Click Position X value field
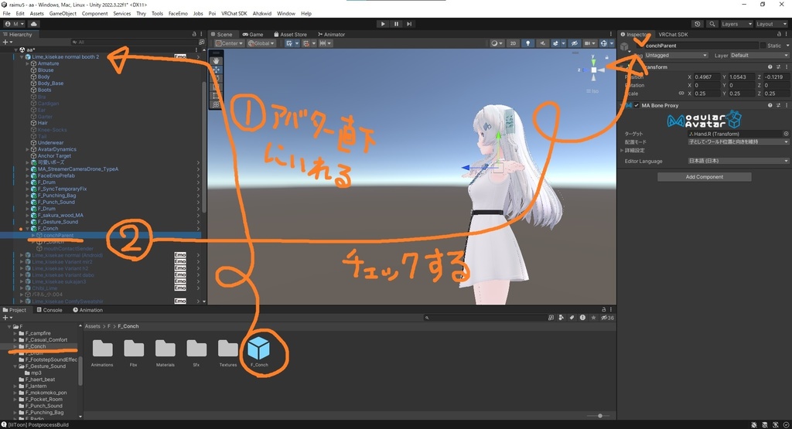 point(707,77)
